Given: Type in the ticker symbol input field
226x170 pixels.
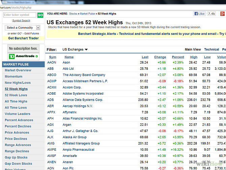Looking at the screenshot, I should 20,15.
